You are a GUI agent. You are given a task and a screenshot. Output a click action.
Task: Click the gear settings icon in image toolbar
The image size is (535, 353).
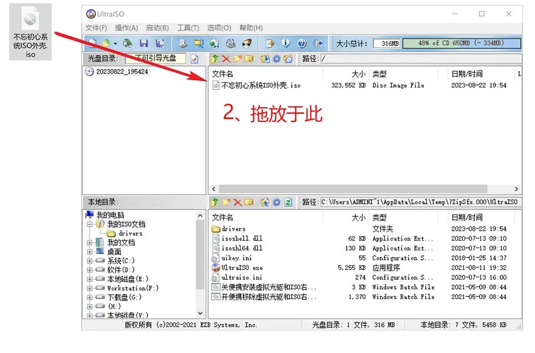coord(276,59)
